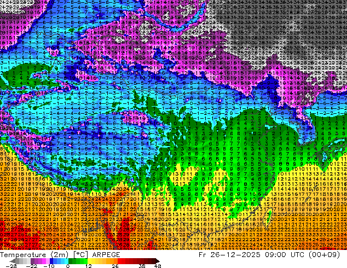Click the '38' legend value
The height and width of the screenshot is (268, 347).
(x=142, y=266)
